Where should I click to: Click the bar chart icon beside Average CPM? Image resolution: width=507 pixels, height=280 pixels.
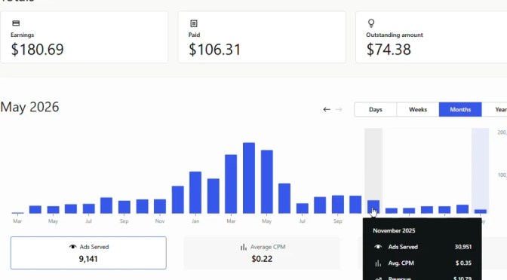[244, 247]
